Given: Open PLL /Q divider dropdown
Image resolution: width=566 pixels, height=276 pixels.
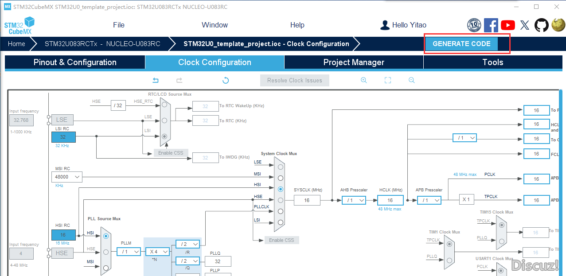Looking at the screenshot, I should tap(188, 261).
